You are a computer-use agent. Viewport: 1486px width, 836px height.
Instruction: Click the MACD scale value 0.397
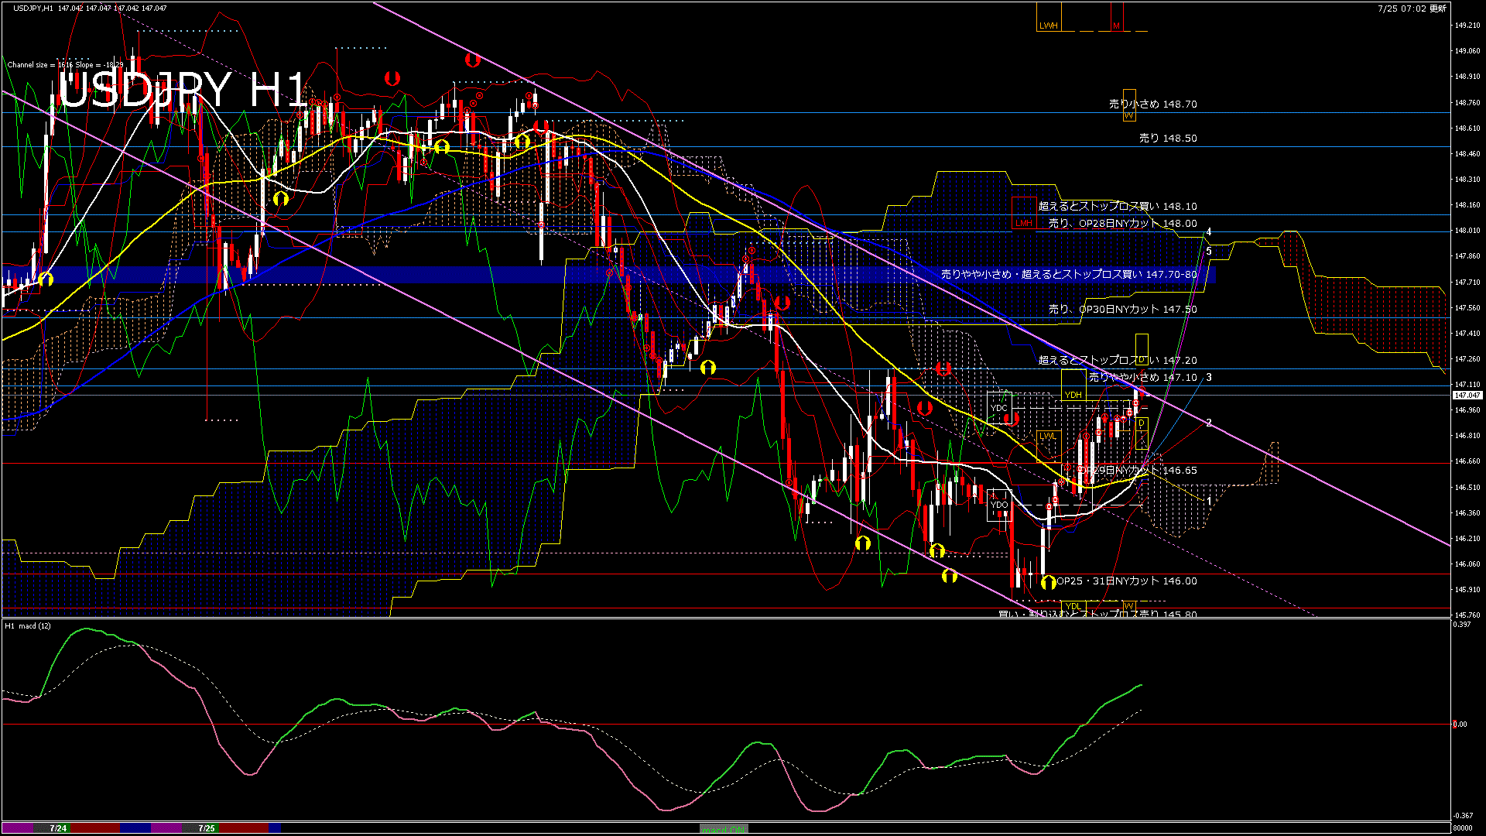1462,624
